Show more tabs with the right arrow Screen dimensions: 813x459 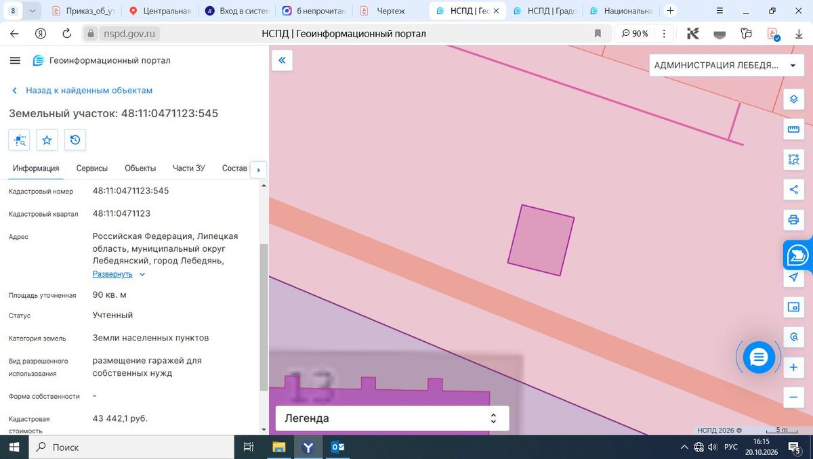[x=259, y=169]
